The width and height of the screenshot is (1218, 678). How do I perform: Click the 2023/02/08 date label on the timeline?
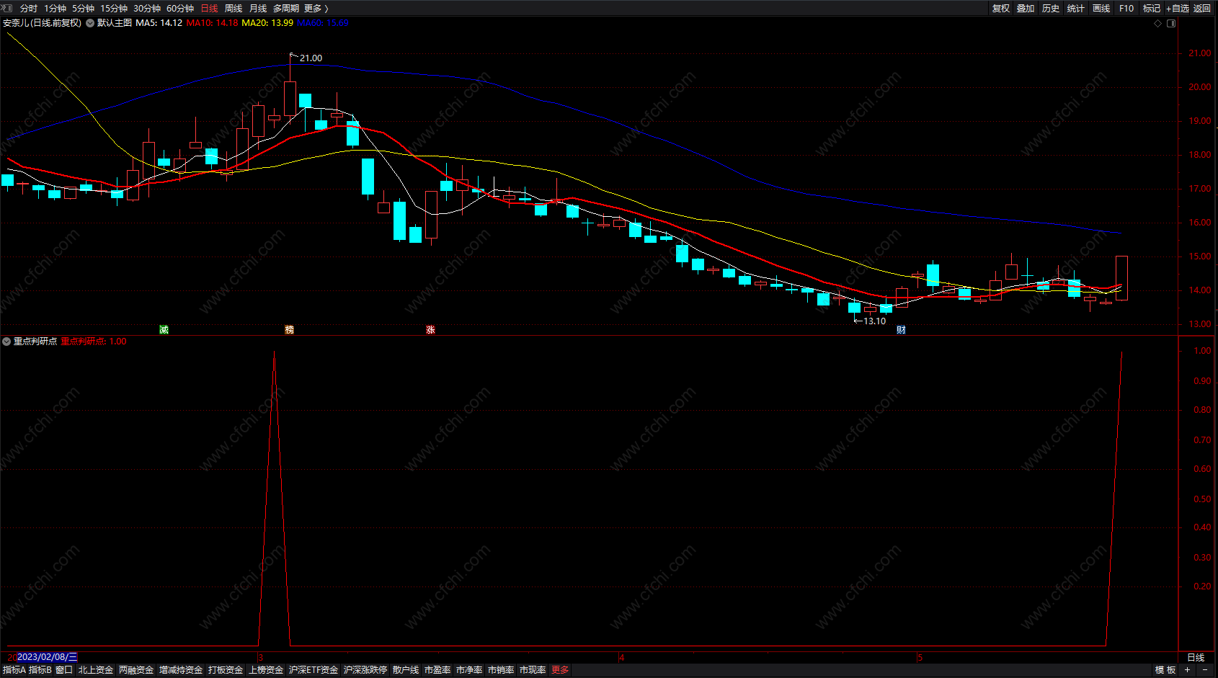[x=46, y=657]
